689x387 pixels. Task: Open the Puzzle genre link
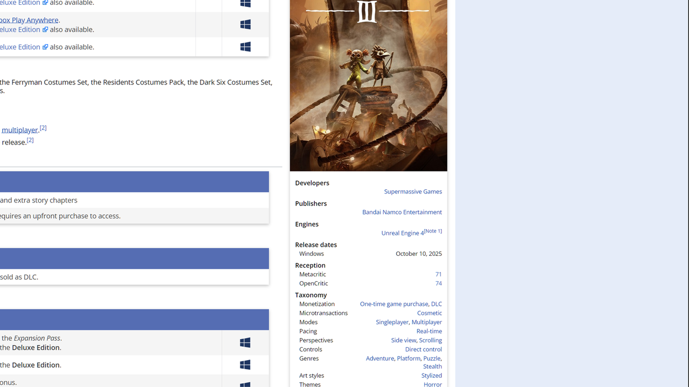432,359
